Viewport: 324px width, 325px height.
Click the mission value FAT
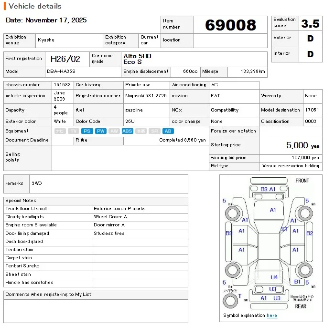click(x=216, y=96)
